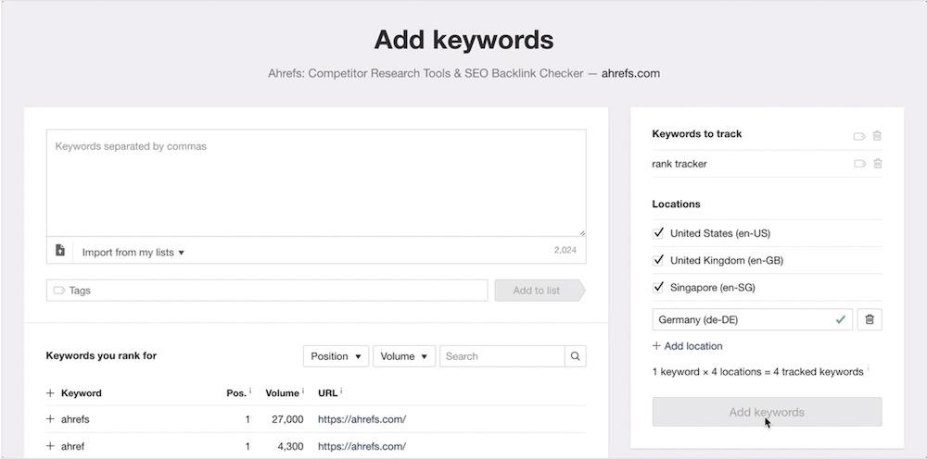Open Import from my lists dropdown
This screenshot has height=459, width=927.
tap(133, 253)
